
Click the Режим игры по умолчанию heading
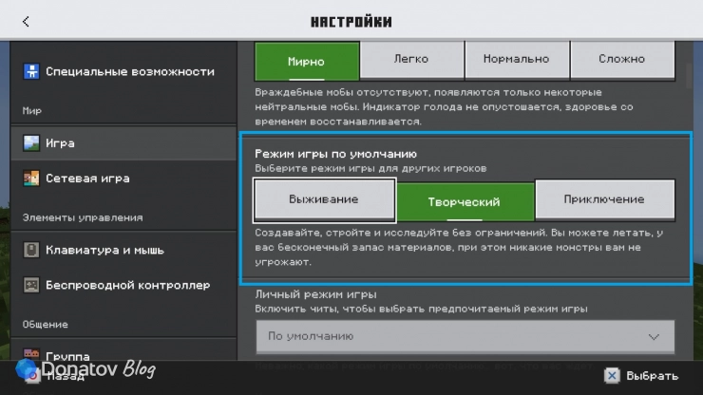(x=335, y=154)
